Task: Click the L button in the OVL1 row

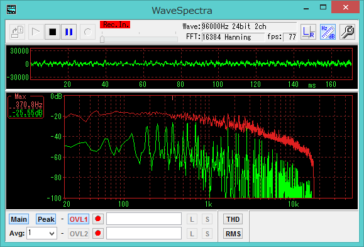Action: [x=192, y=219]
